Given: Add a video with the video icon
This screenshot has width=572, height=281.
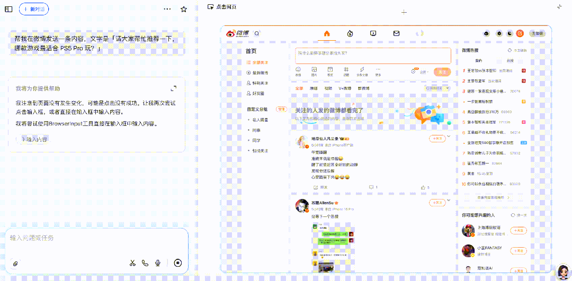Looking at the screenshot, I should click(x=330, y=71).
